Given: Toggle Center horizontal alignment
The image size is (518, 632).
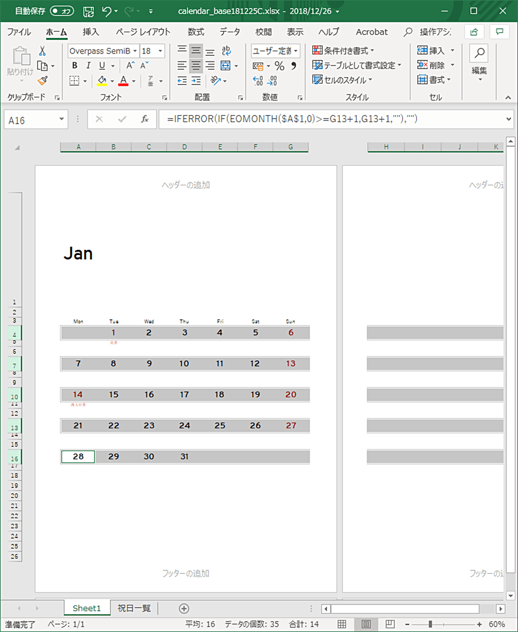Looking at the screenshot, I should [196, 65].
